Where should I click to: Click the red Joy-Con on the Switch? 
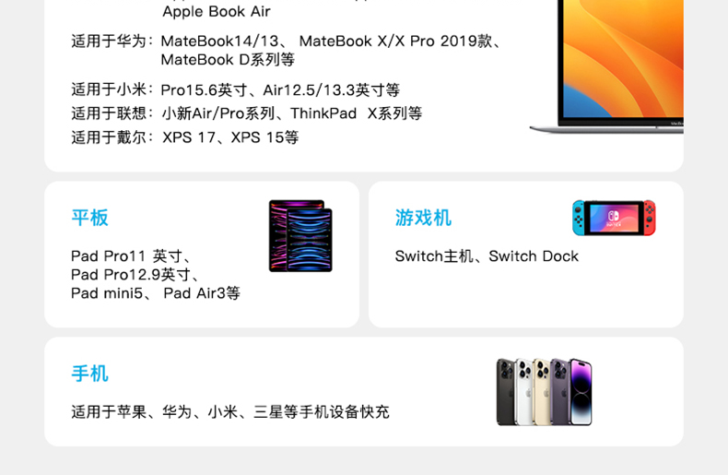point(650,218)
